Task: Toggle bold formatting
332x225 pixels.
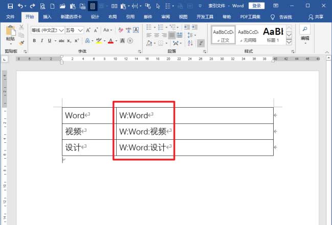Action: click(34, 40)
